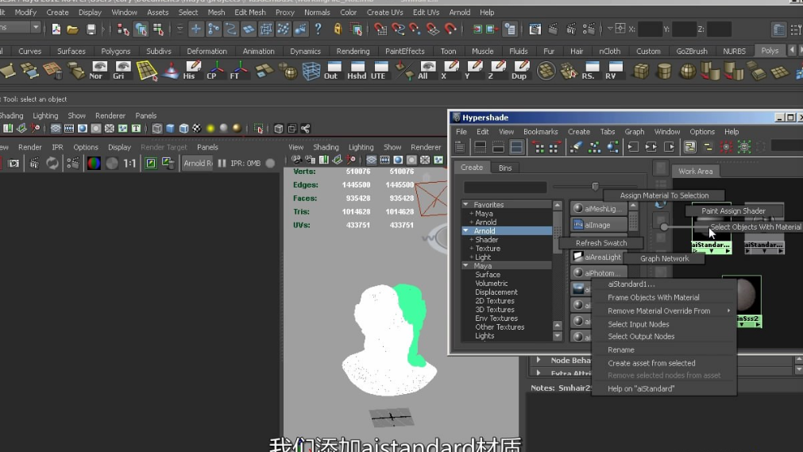Viewport: 803px width, 452px height.
Task: Click the polygon cube shelf icon
Action: [641, 70]
